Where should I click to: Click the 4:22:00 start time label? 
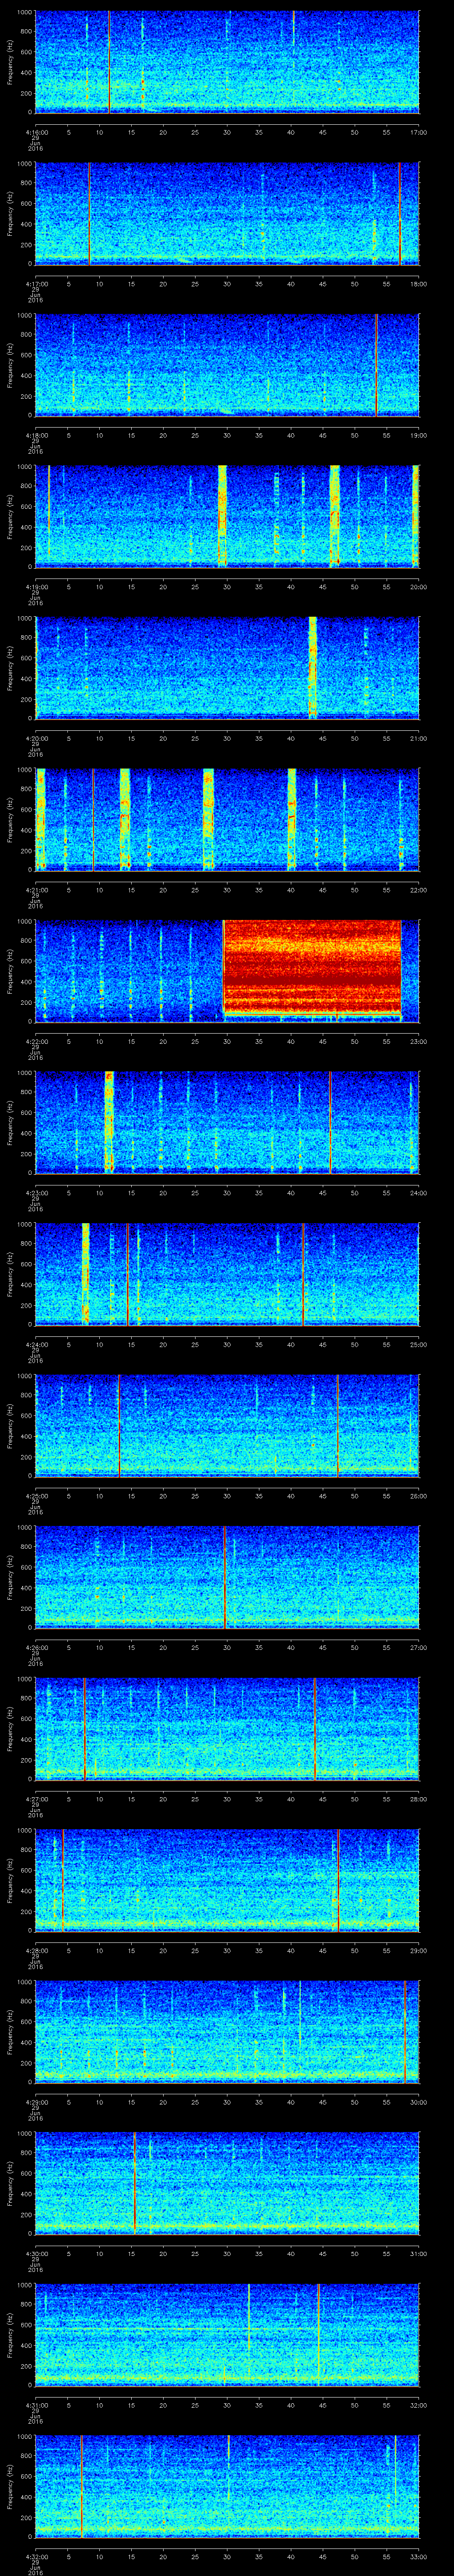tap(36, 1041)
